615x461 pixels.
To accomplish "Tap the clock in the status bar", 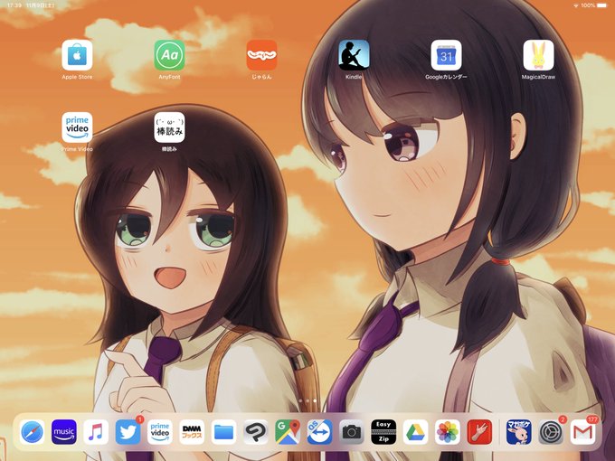I will point(14,5).
